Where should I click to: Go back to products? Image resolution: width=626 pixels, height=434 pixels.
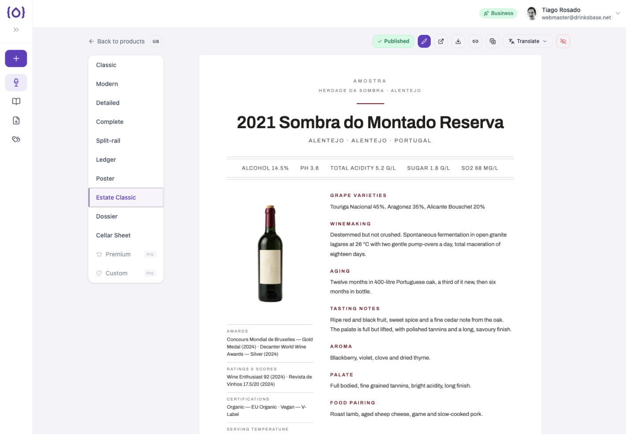[x=117, y=41]
